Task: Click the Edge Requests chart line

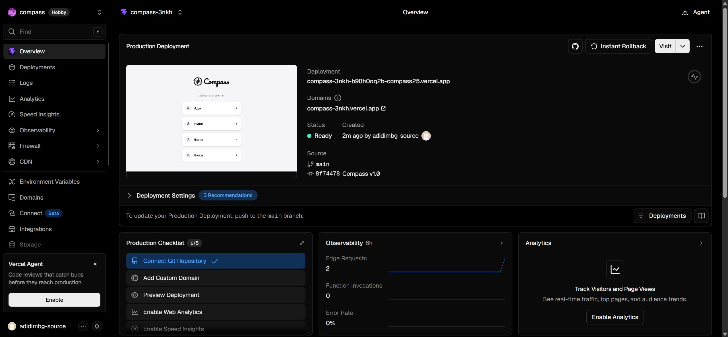Action: pyautogui.click(x=447, y=265)
